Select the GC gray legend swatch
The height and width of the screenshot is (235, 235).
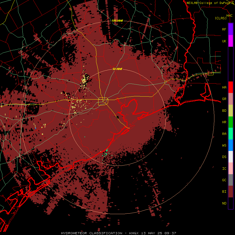(231, 180)
